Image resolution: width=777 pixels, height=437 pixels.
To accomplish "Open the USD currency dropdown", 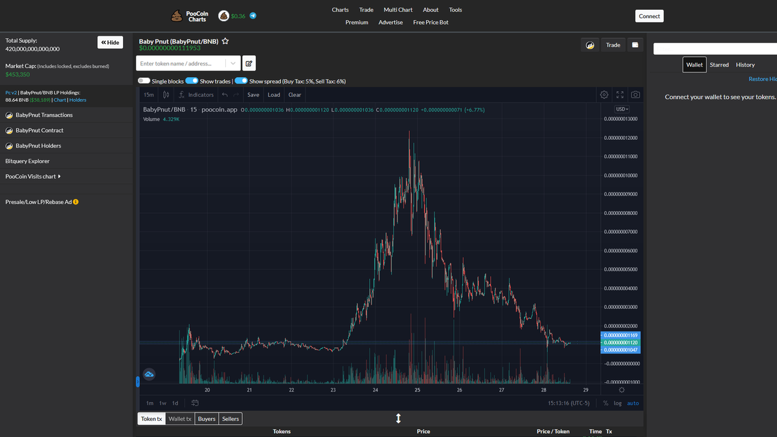I will pos(622,109).
